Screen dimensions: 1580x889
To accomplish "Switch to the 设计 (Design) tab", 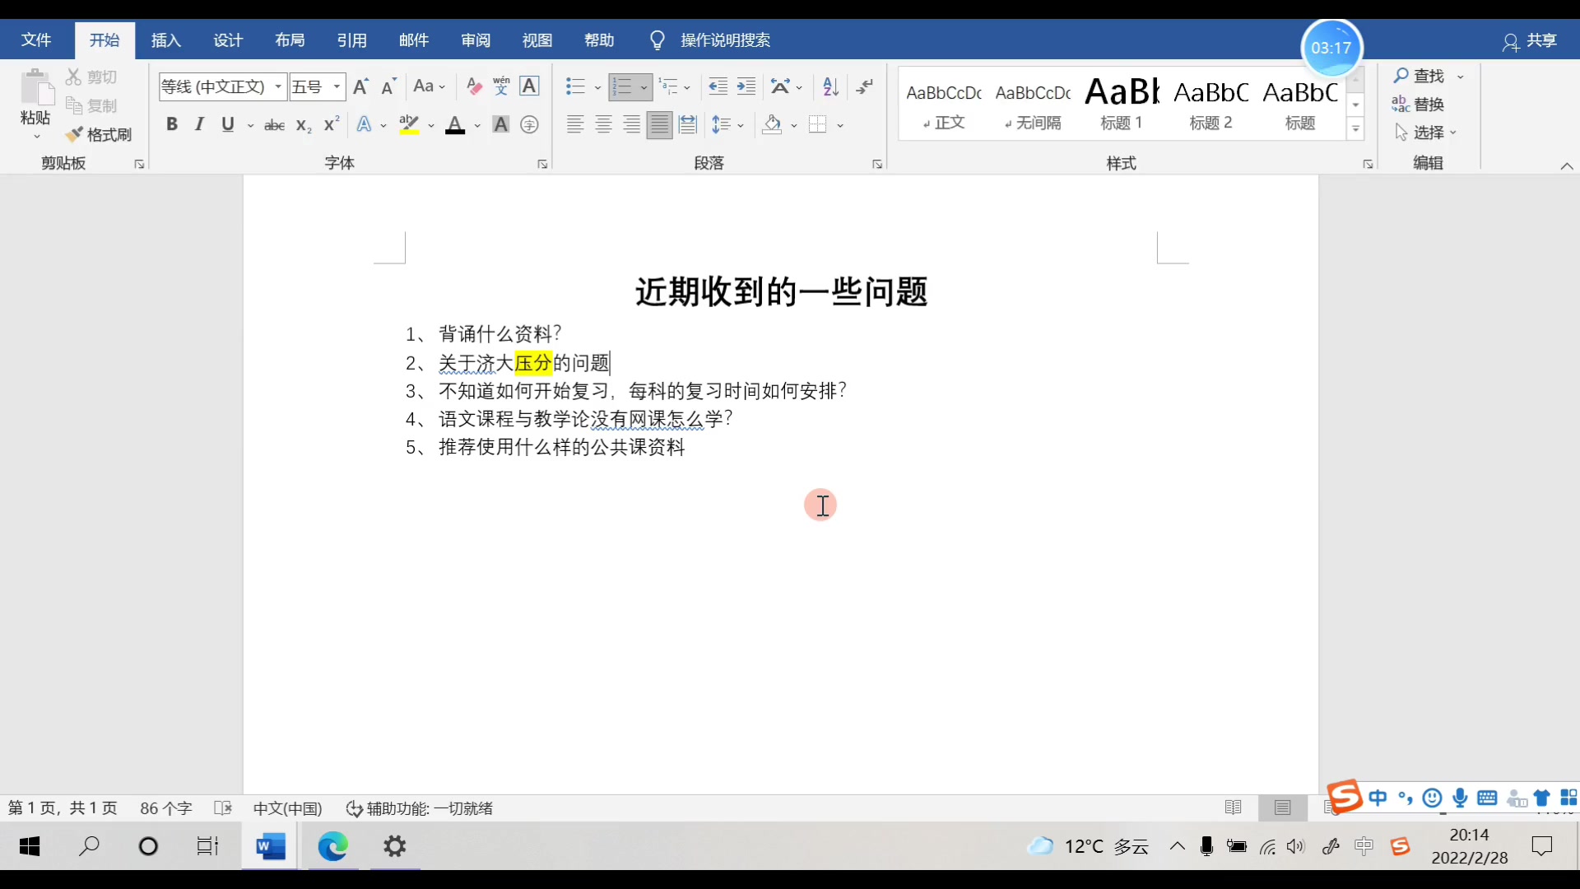I will (228, 40).
